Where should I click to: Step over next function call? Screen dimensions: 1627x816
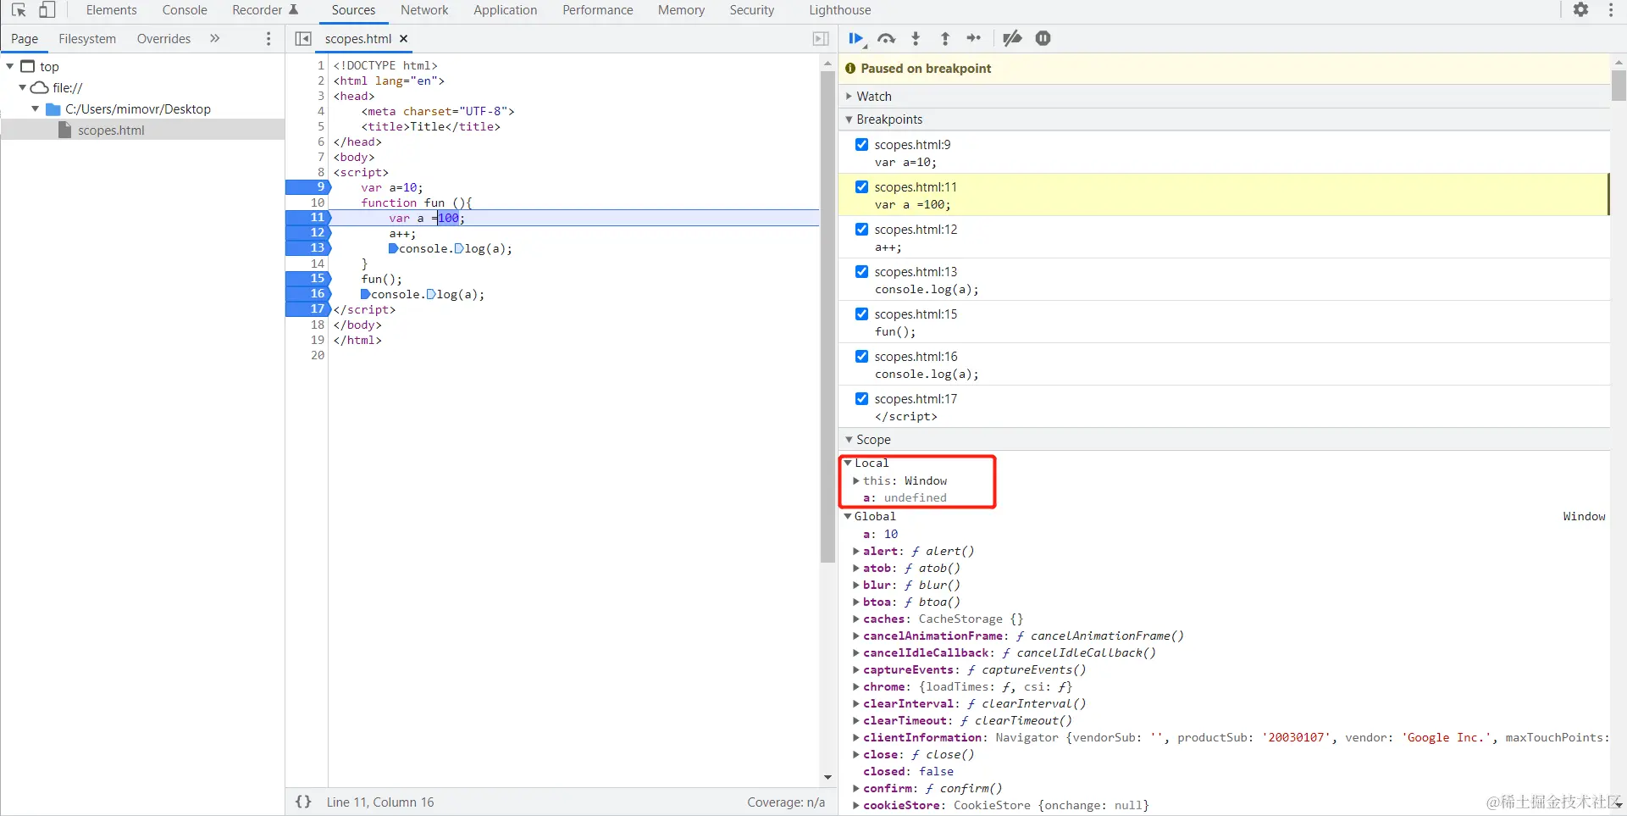click(887, 38)
